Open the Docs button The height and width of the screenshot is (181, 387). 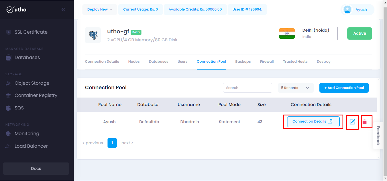point(36,168)
